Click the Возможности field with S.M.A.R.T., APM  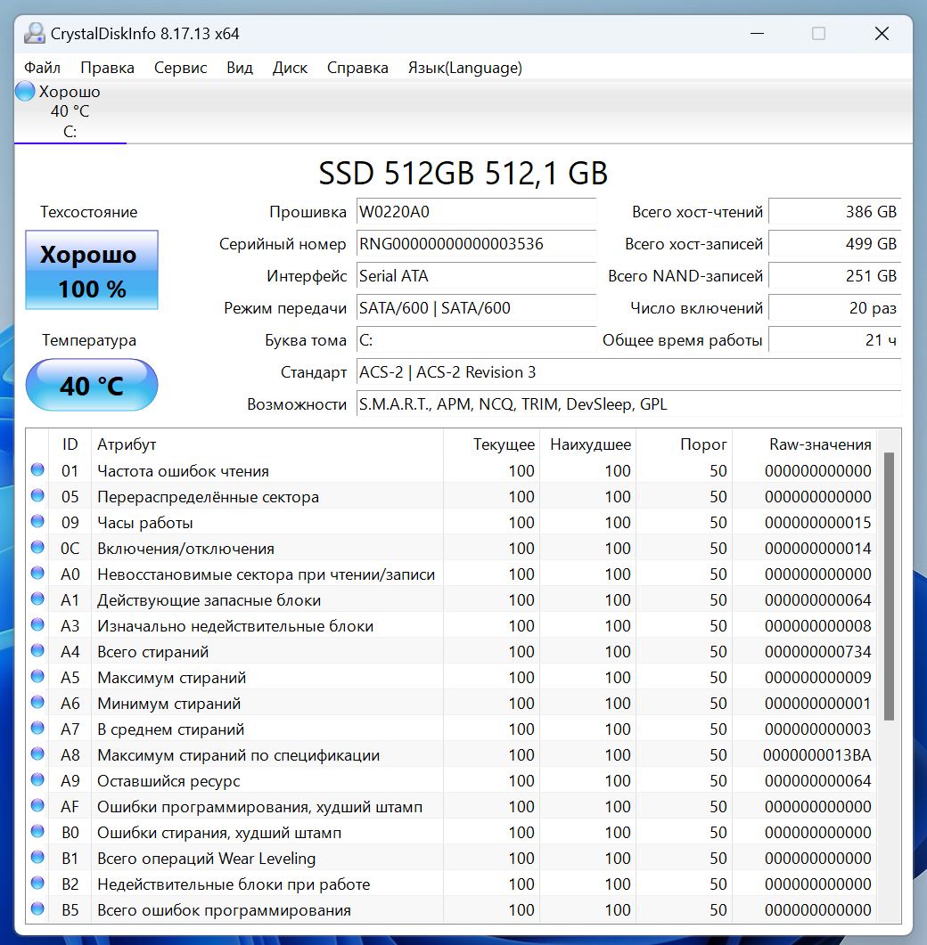pos(629,404)
